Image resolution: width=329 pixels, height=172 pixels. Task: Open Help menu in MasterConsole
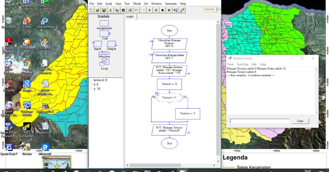pyautogui.click(x=263, y=64)
